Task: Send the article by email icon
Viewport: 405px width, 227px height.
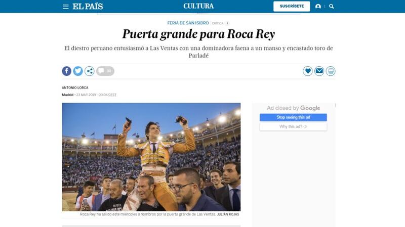Action: click(319, 71)
